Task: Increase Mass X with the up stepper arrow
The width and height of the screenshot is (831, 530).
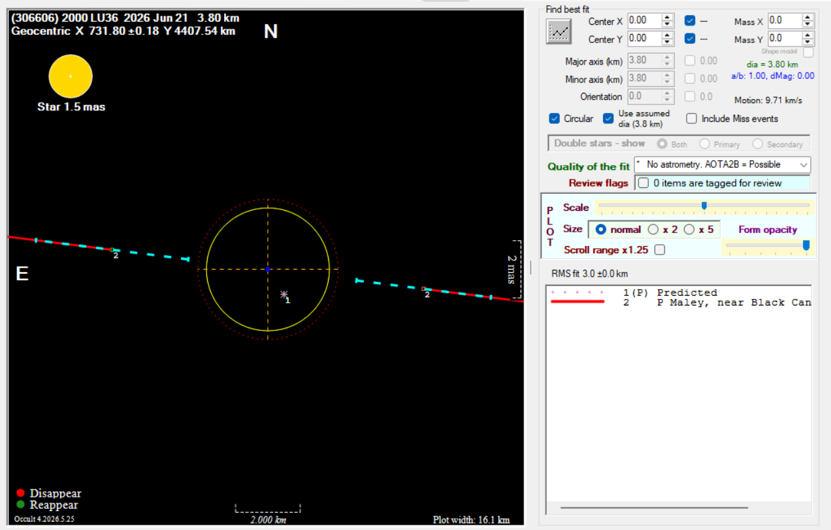Action: click(808, 18)
